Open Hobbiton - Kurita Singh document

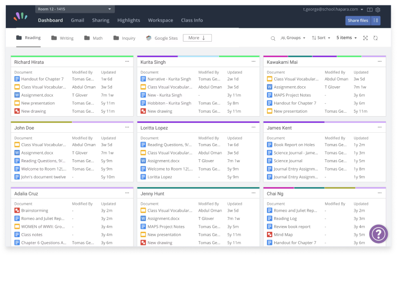click(169, 103)
